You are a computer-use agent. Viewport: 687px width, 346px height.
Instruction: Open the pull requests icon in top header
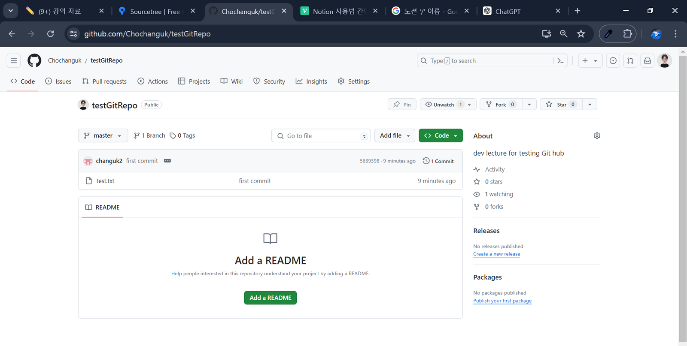click(630, 61)
